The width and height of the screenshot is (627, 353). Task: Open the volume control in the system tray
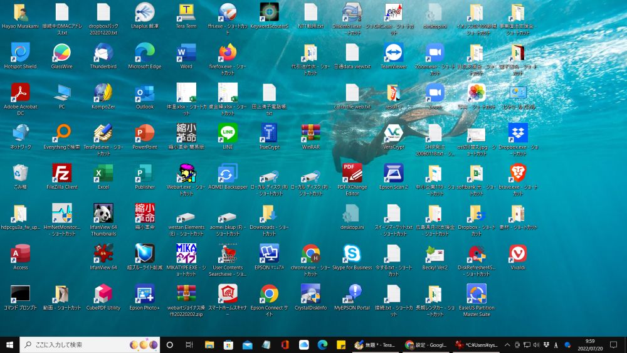[536, 345]
